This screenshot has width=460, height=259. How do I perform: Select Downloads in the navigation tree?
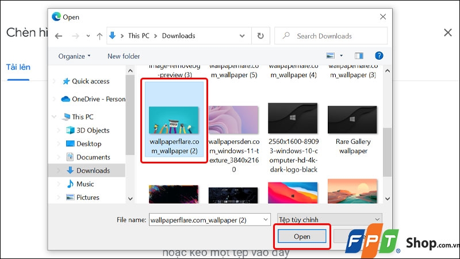(93, 170)
